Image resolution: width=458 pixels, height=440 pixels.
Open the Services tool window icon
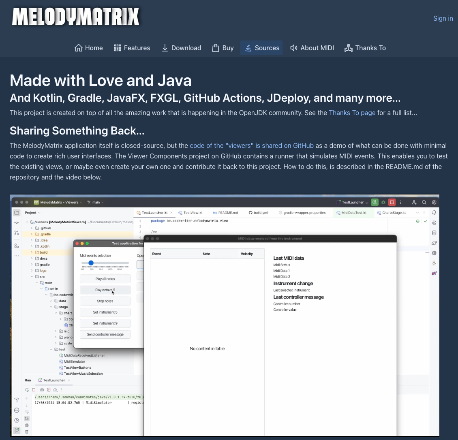tap(17, 420)
